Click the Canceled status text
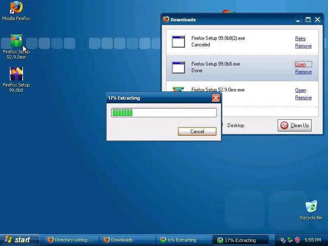The height and width of the screenshot is (246, 328). pyautogui.click(x=201, y=45)
